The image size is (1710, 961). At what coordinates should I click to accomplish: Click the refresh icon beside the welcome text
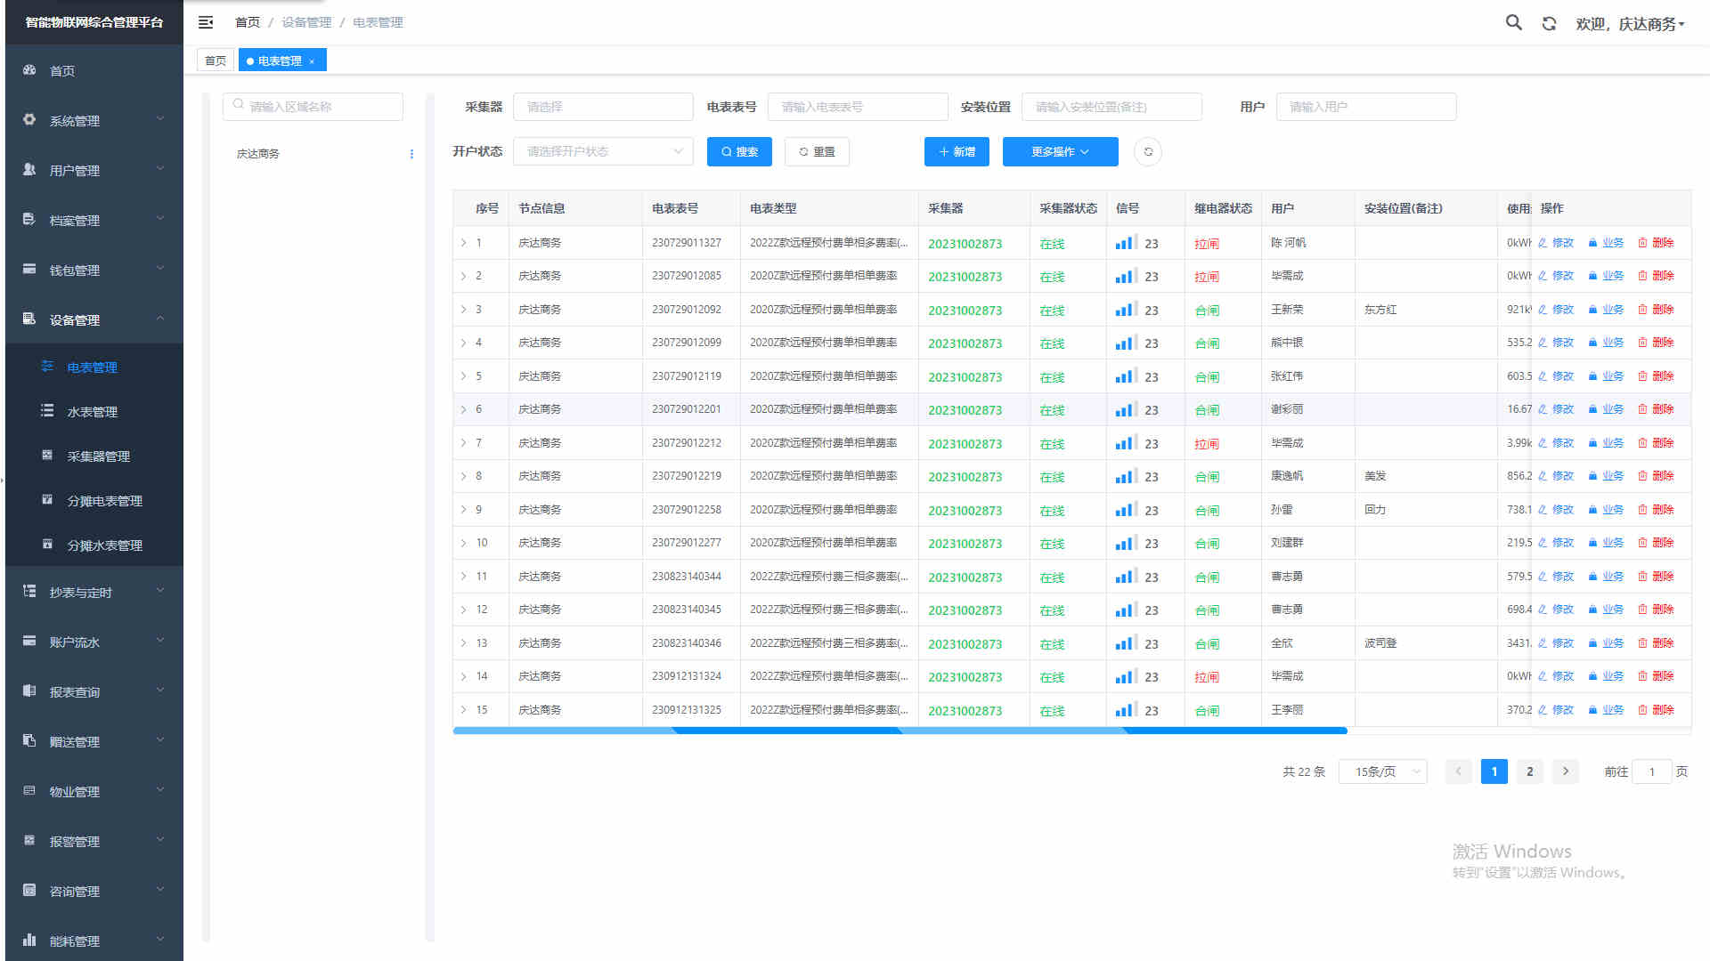coord(1549,24)
